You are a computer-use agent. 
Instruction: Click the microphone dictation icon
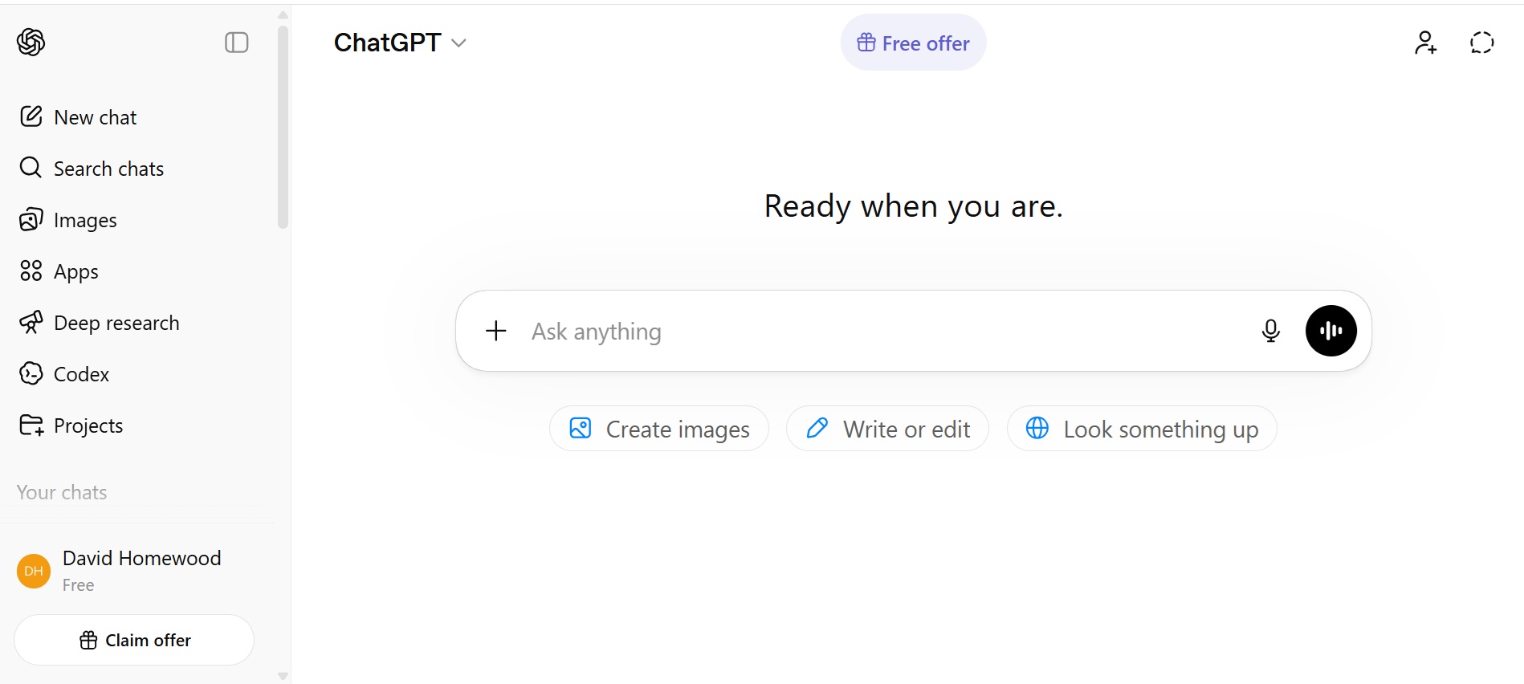1270,331
